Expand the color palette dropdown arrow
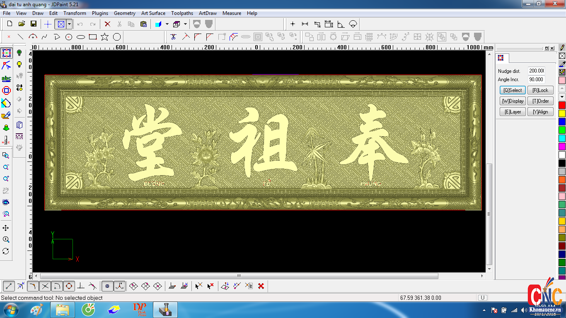 (562, 97)
